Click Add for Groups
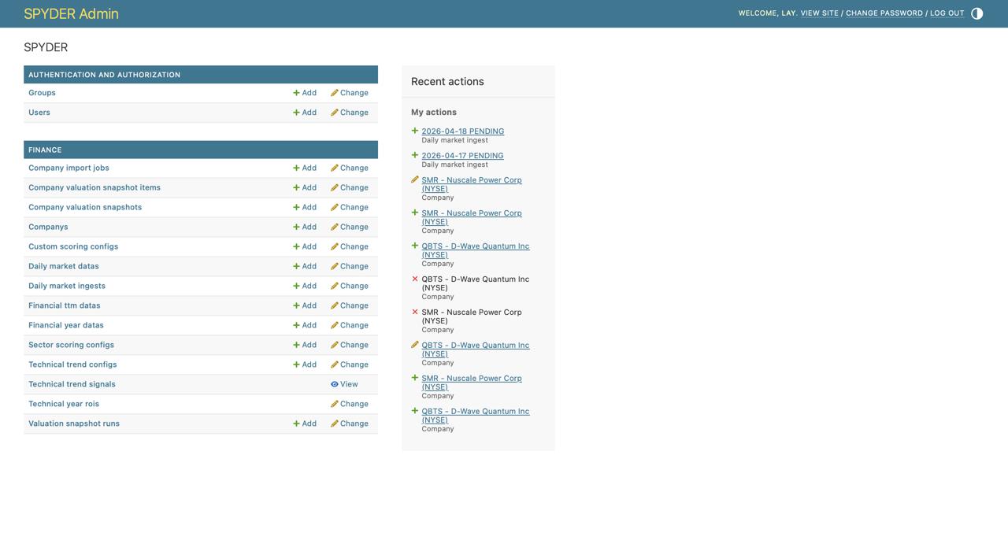This screenshot has height=540, width=1008. pyautogui.click(x=305, y=93)
